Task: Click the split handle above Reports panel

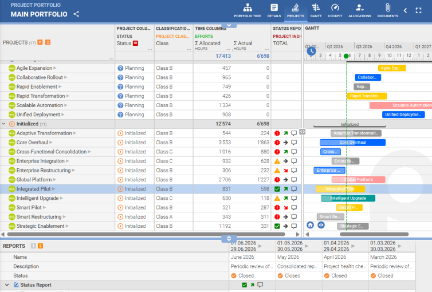Action: point(229,238)
